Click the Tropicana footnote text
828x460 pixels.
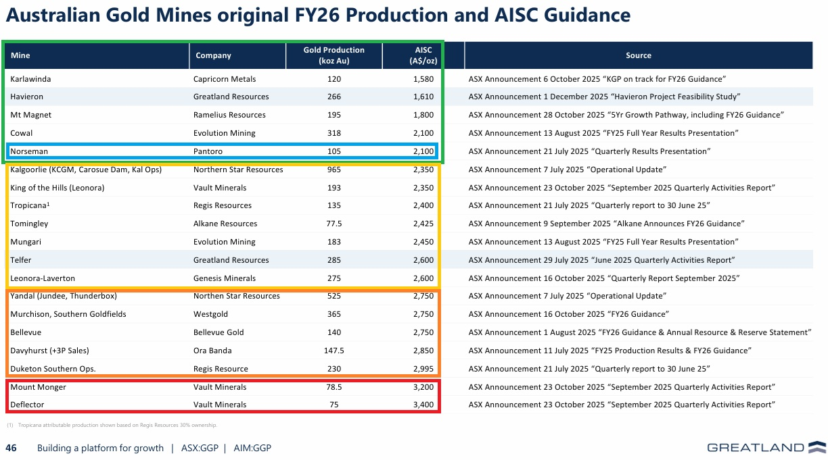[x=112, y=425]
